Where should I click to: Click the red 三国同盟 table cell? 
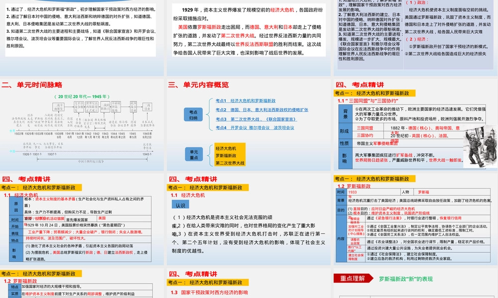tap(365, 128)
